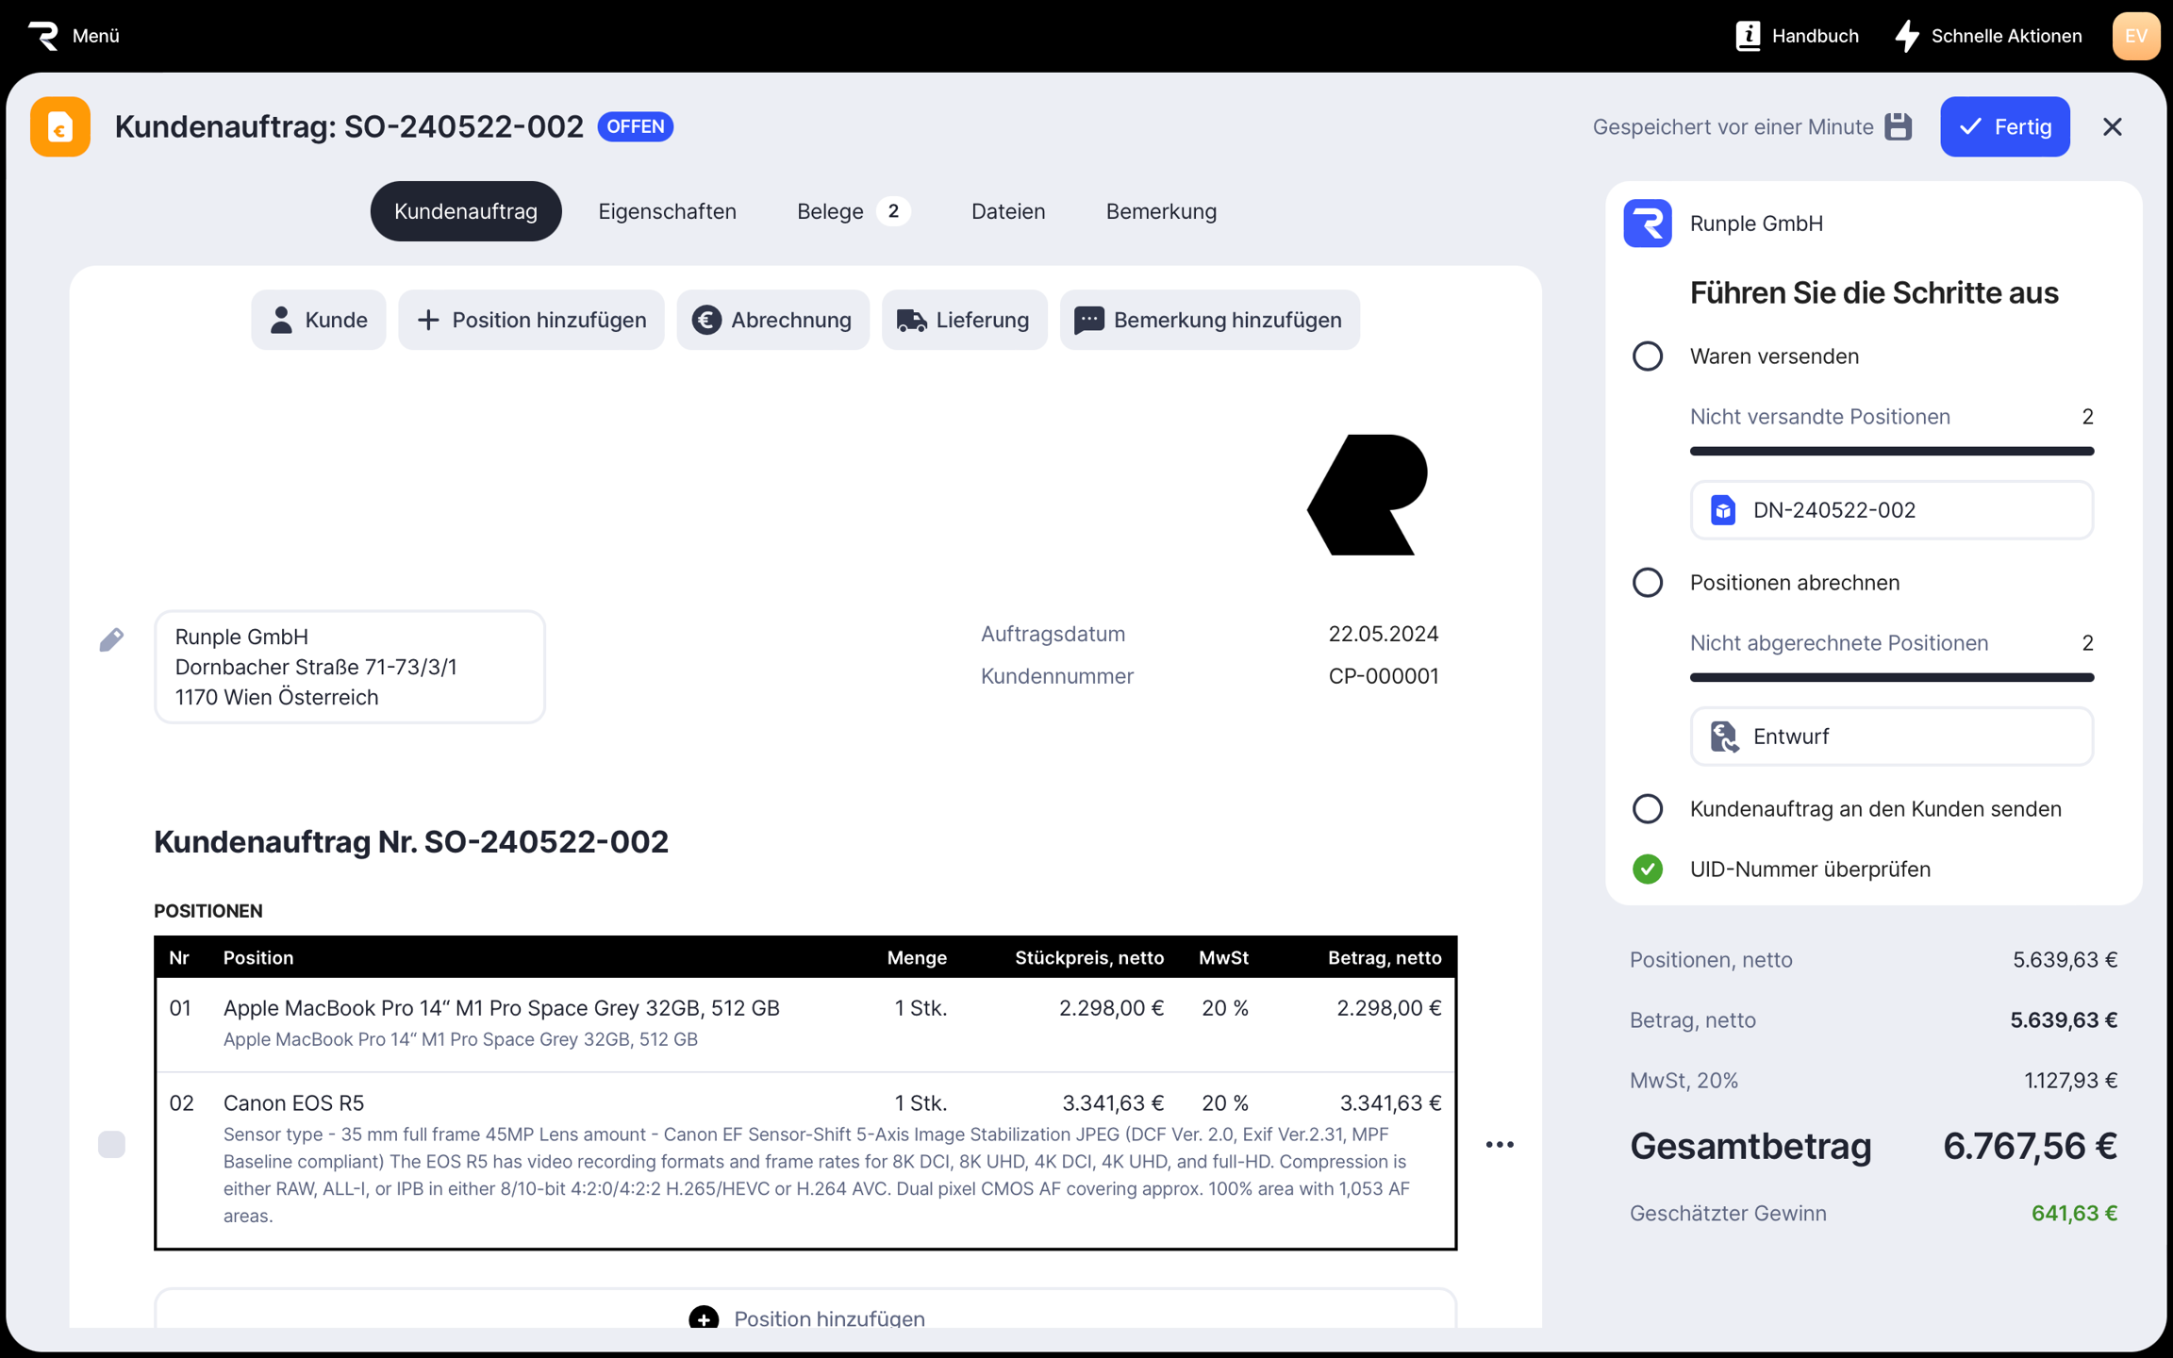Click the pencil icon beside customer address
2173x1358 pixels.
coord(111,640)
